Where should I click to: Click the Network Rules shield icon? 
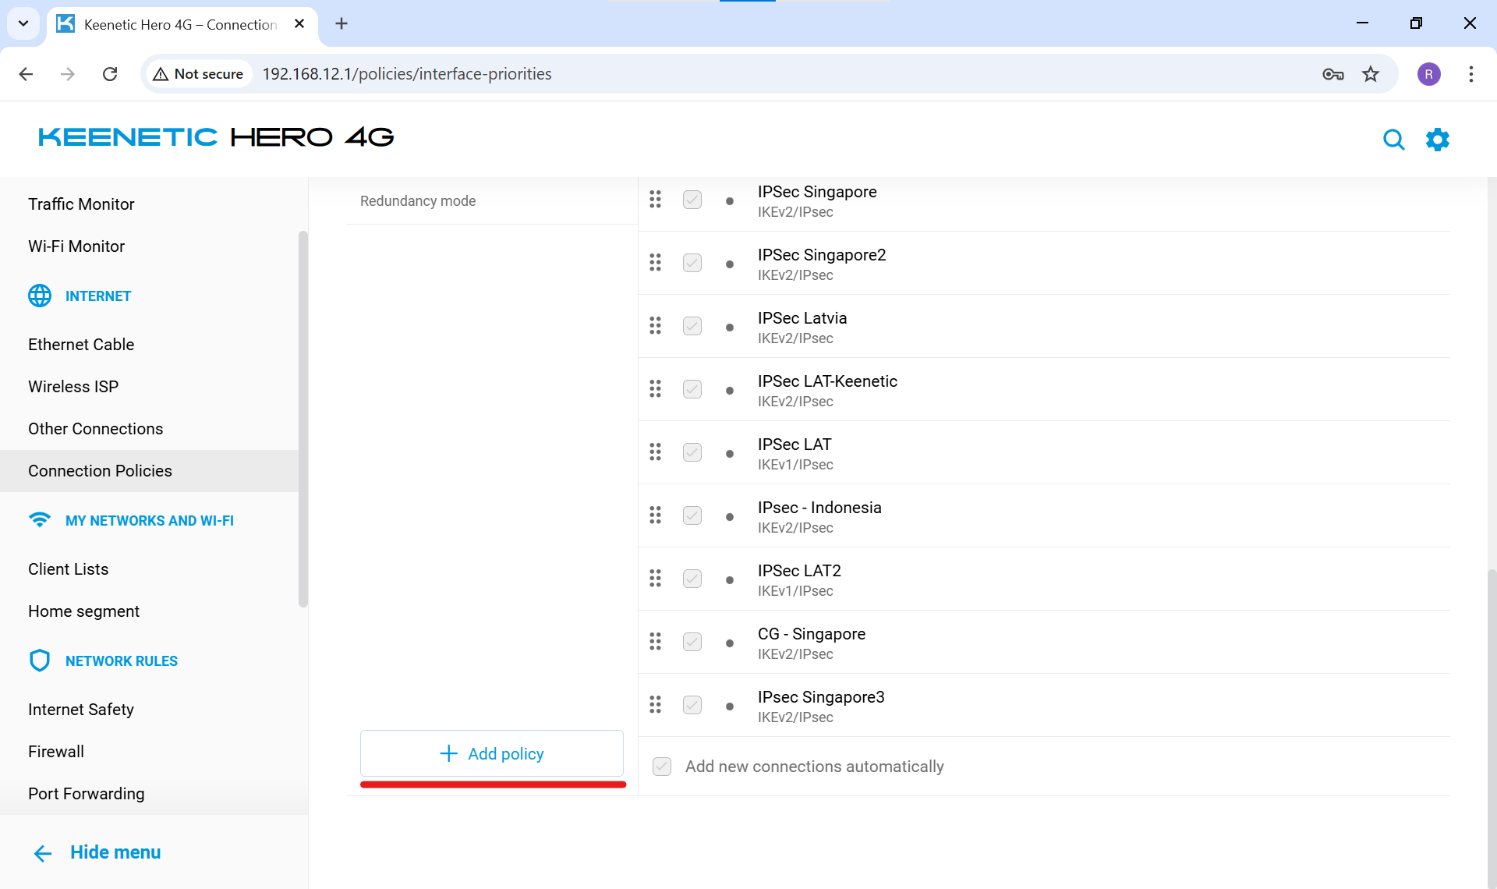pos(40,661)
